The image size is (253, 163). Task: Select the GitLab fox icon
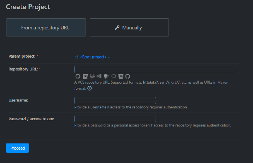click(x=92, y=76)
